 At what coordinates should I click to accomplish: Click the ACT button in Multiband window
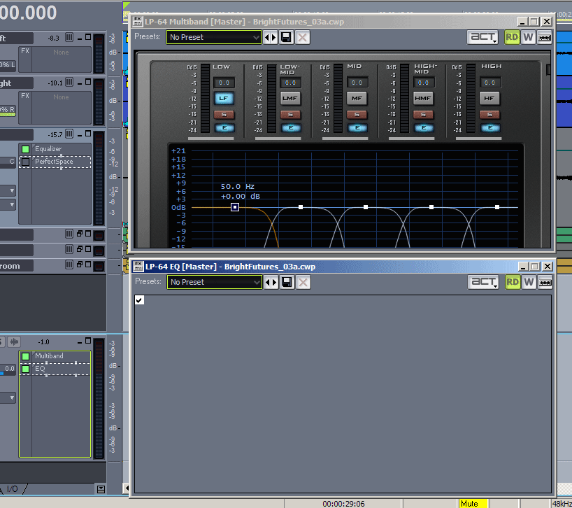(483, 37)
